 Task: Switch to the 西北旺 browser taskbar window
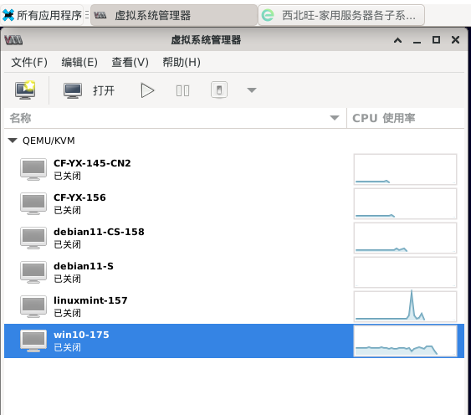[341, 15]
